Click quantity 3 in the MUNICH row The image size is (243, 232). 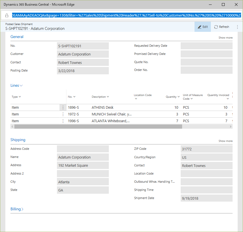[x=177, y=114]
